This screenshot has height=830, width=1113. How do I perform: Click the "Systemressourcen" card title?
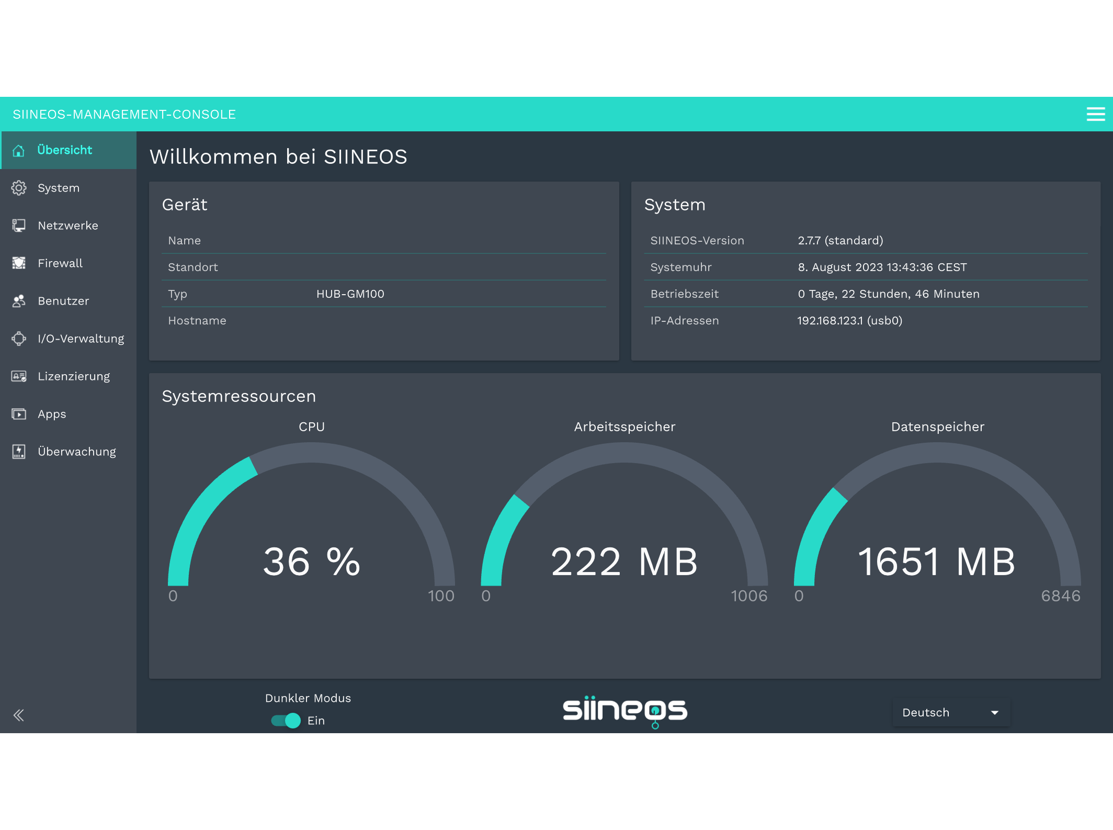coord(239,396)
